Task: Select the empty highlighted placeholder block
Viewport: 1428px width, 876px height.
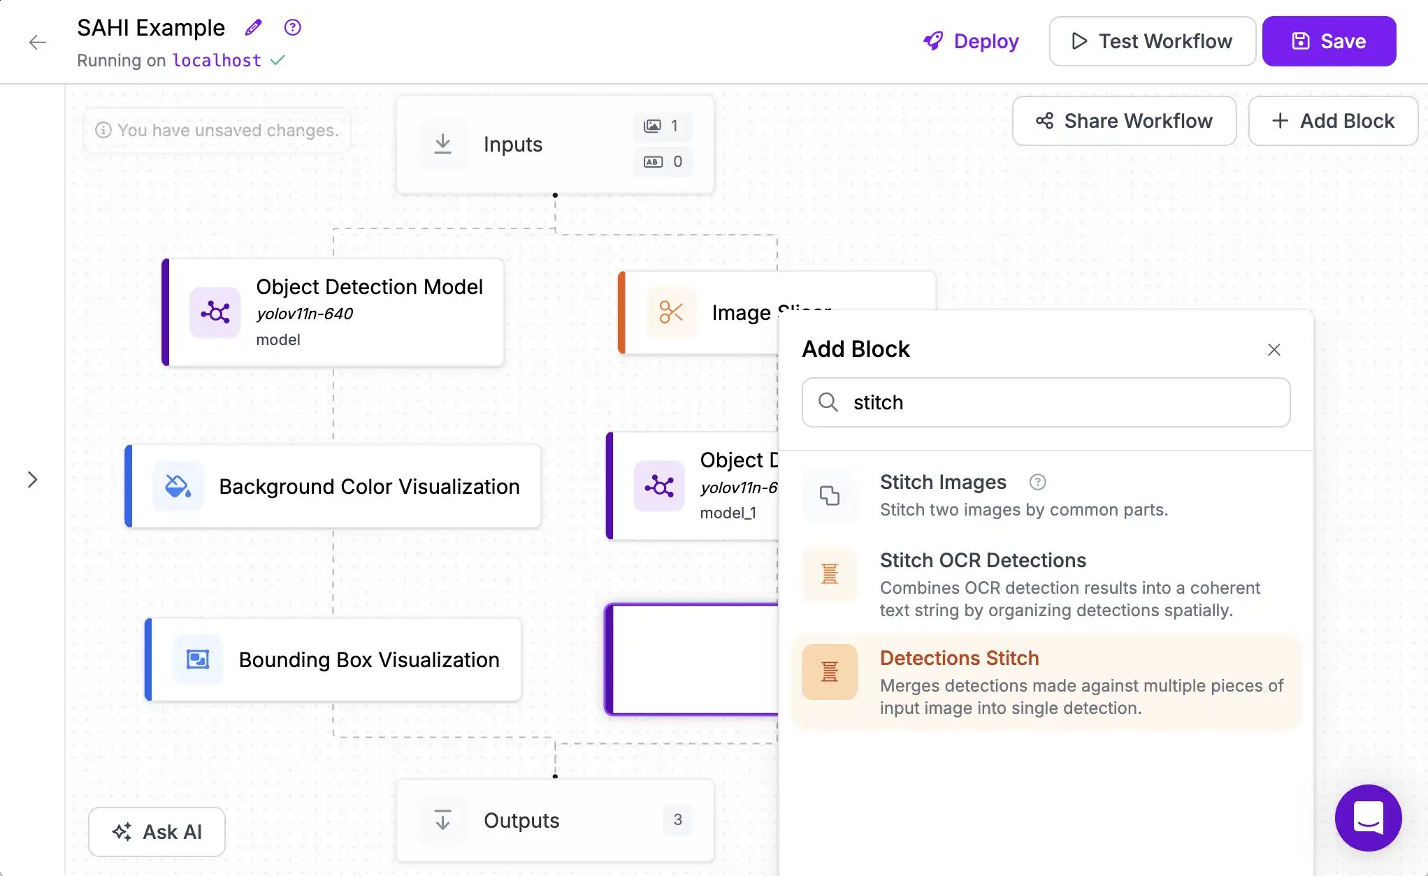Action: [692, 659]
